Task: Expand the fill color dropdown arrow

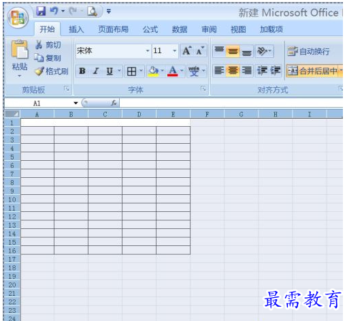Action: point(162,71)
